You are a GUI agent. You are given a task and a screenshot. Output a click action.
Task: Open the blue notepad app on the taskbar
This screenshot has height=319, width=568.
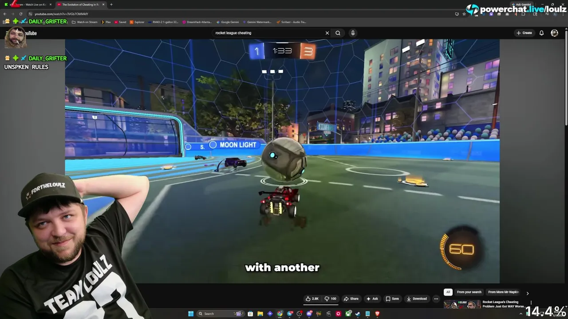[x=367, y=314]
